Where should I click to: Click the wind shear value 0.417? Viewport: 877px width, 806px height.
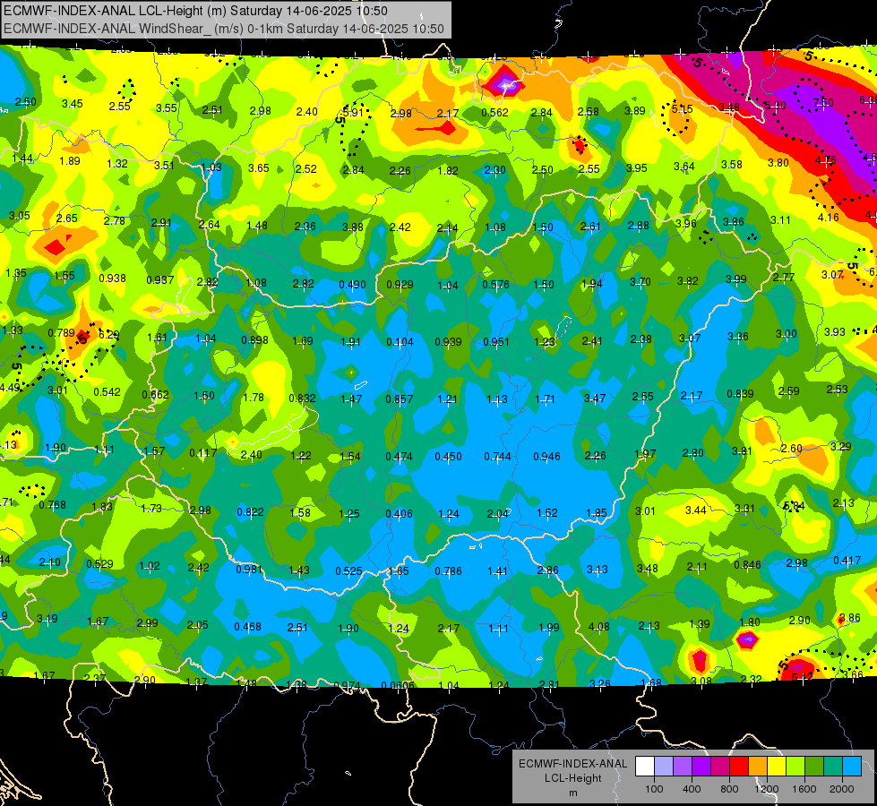(847, 561)
